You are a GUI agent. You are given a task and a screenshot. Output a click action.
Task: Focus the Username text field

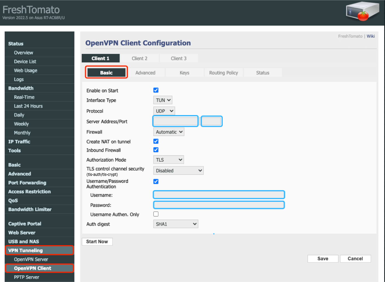click(219, 195)
